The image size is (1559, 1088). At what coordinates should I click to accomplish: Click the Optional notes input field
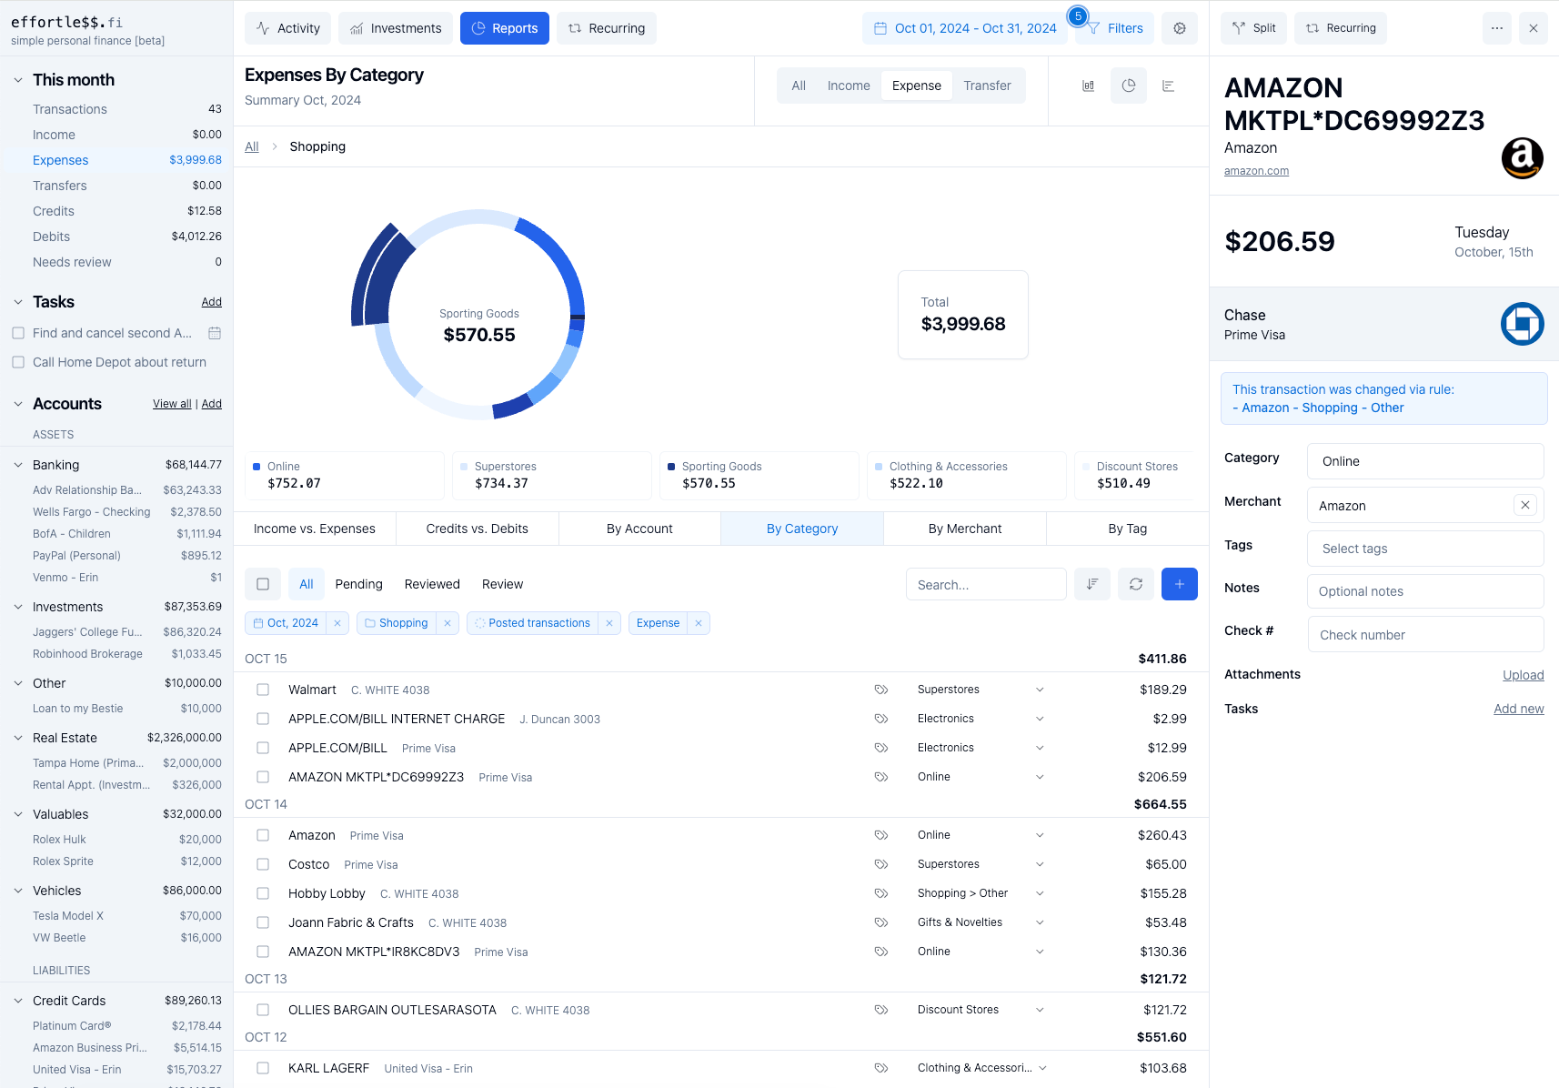click(x=1425, y=591)
